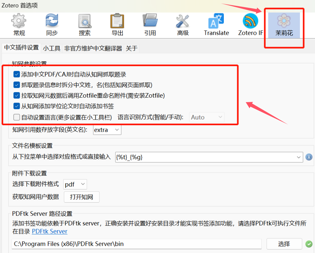The width and height of the screenshot is (315, 253).
Task: Toggle 抓取题录信息时拆分中文姓,名 checkbox
Action: click(x=17, y=85)
